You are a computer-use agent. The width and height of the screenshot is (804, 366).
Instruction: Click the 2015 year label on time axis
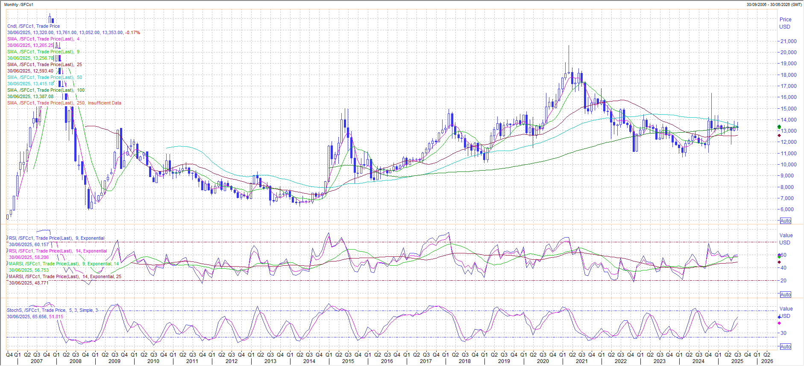click(348, 361)
